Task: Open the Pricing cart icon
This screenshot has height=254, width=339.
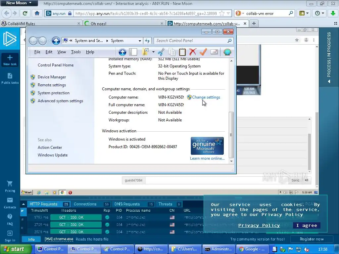Action: point(10,184)
